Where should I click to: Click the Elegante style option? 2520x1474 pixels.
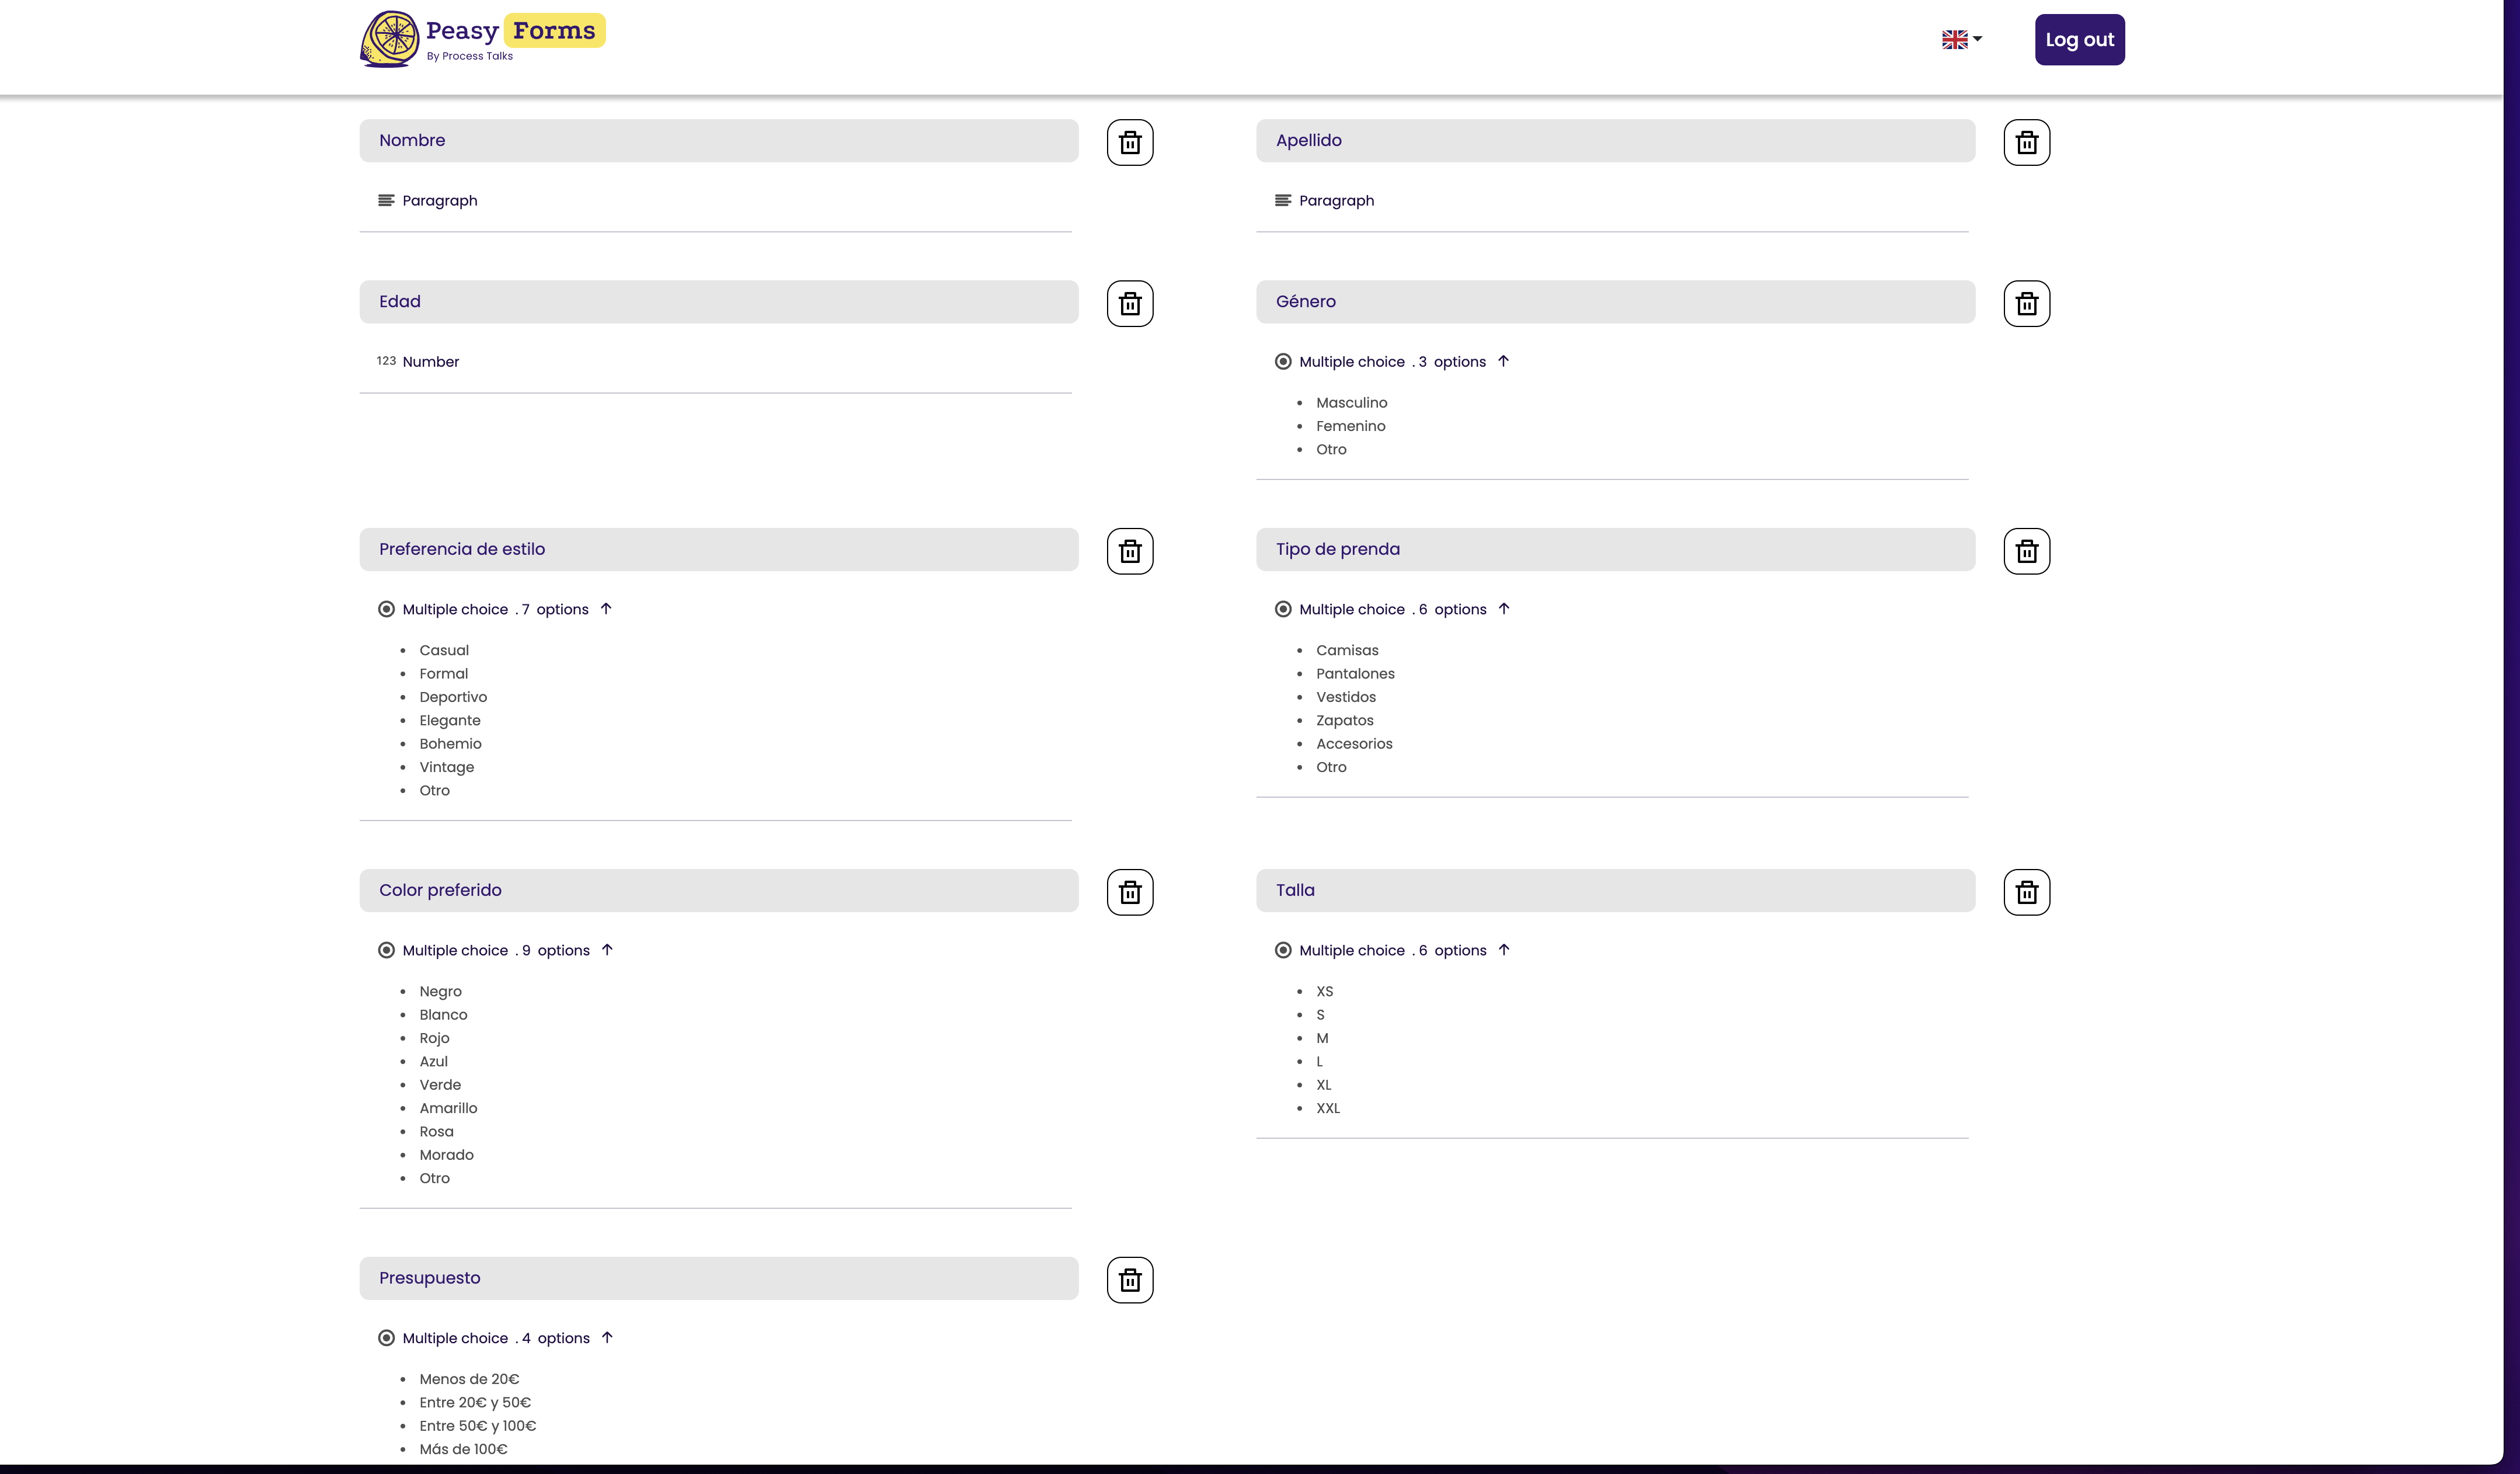pos(450,721)
